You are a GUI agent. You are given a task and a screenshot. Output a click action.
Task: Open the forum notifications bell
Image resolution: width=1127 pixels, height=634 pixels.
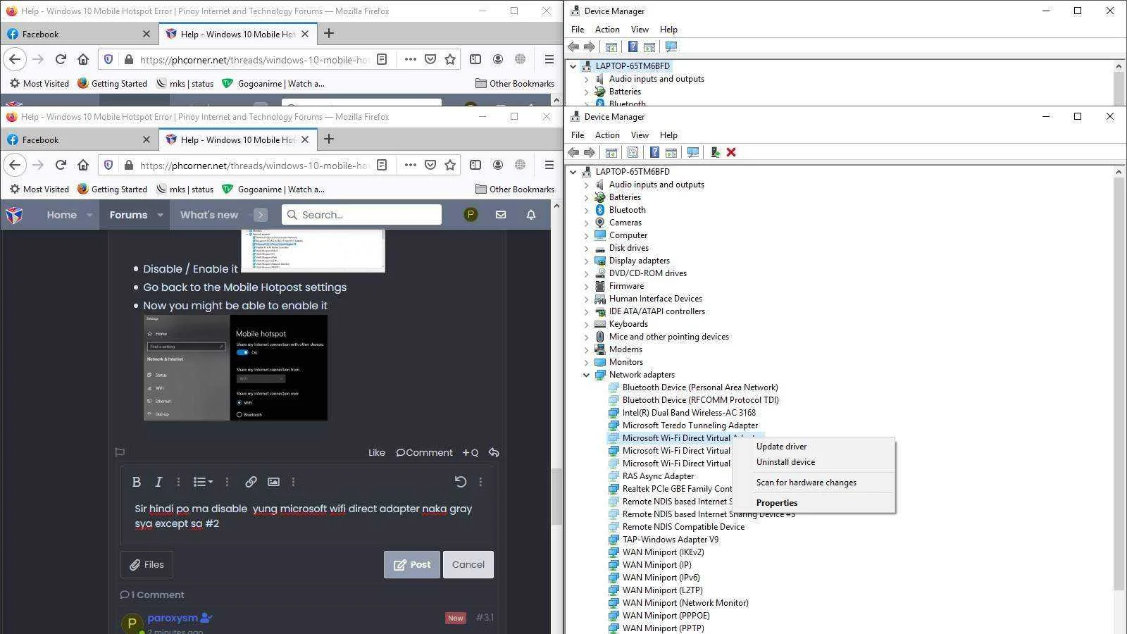(x=531, y=215)
